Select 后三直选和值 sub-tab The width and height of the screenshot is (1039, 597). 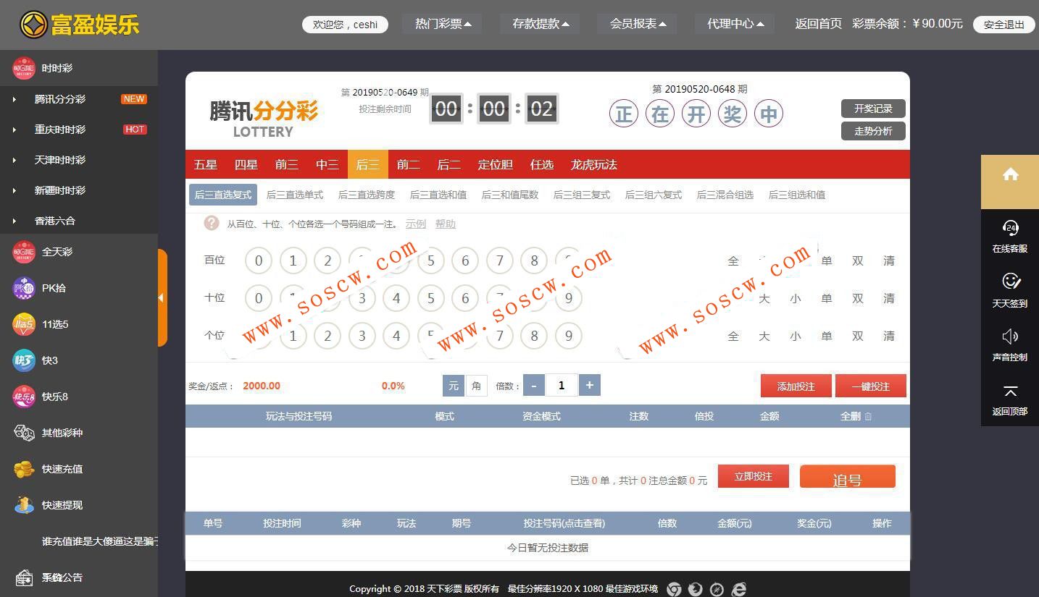point(438,195)
